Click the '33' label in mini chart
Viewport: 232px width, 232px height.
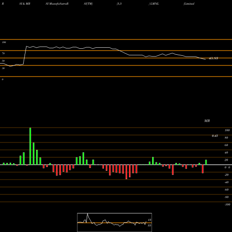[149, 226]
